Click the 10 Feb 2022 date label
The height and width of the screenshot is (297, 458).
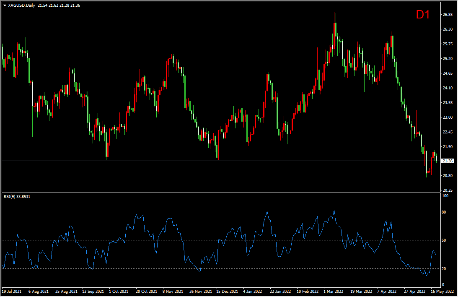(308, 292)
